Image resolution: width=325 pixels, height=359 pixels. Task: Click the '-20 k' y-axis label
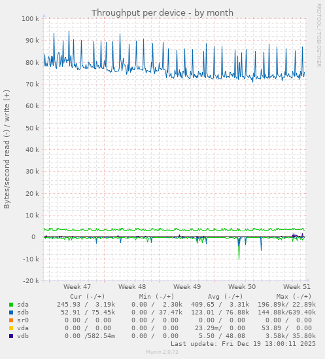[x=31, y=280]
